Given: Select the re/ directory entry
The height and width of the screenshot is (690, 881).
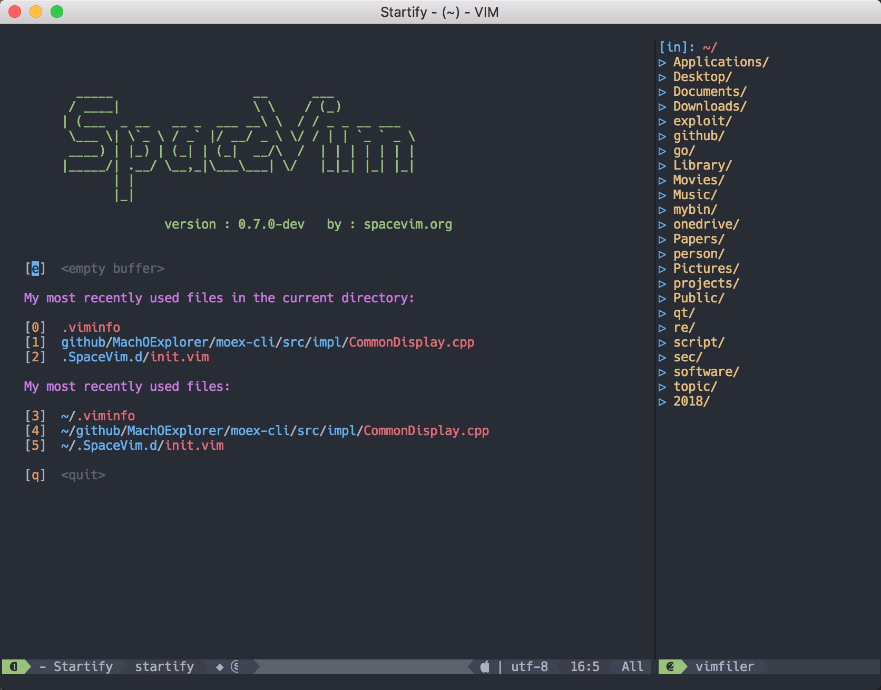Looking at the screenshot, I should 684,328.
